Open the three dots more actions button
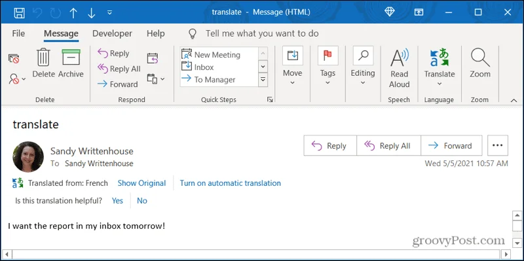 tap(498, 145)
